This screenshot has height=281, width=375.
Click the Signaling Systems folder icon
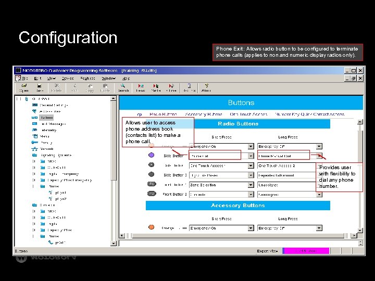point(35,155)
